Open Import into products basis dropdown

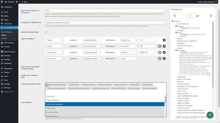coord(106,11)
